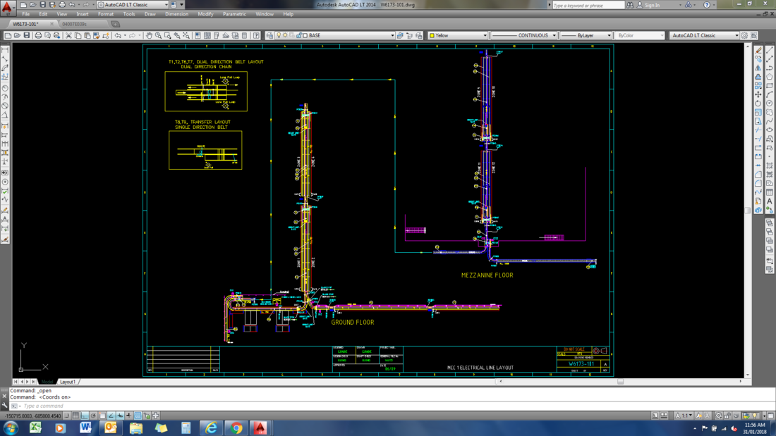Open the Layer Properties Manager icon
776x436 pixels.
pos(269,36)
